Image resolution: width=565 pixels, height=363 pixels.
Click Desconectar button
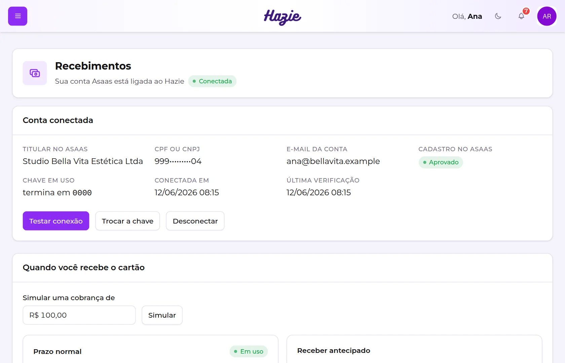(x=195, y=221)
